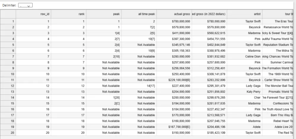Viewport: 296px width, 139px height.
Task: Click the $309,141,878 cell
Action: (209, 74)
